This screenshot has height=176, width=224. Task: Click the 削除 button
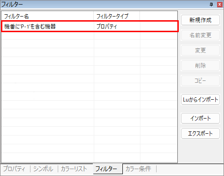click(200, 66)
